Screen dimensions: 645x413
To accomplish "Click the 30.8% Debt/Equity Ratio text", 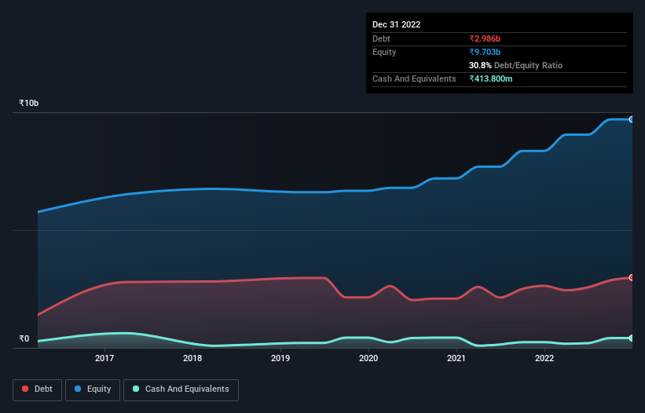I will tap(516, 65).
